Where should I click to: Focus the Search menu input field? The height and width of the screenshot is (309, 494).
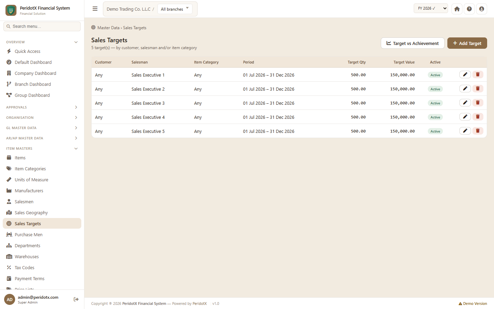42,26
